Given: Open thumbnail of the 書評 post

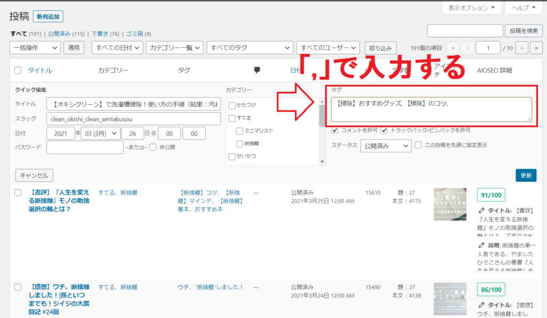Looking at the screenshot, I should pos(446,204).
